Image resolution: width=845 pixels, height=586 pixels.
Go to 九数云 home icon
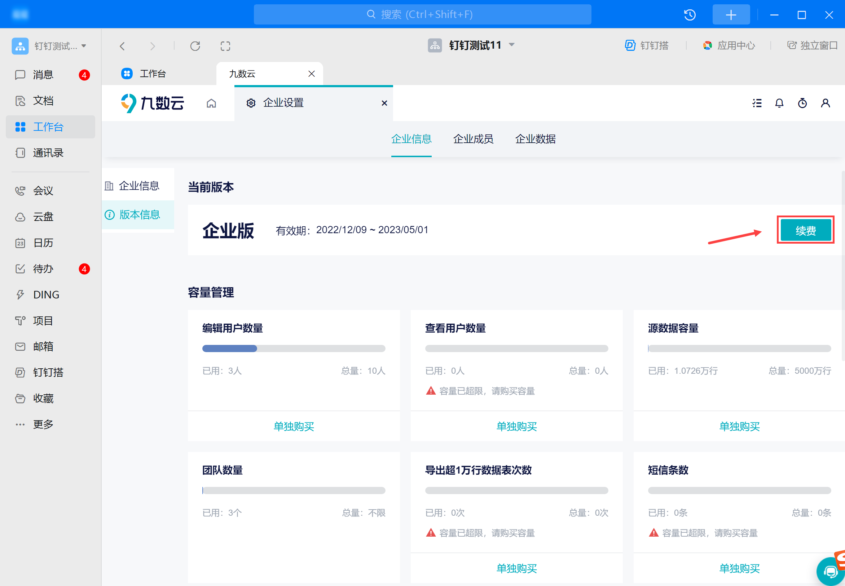coord(211,103)
